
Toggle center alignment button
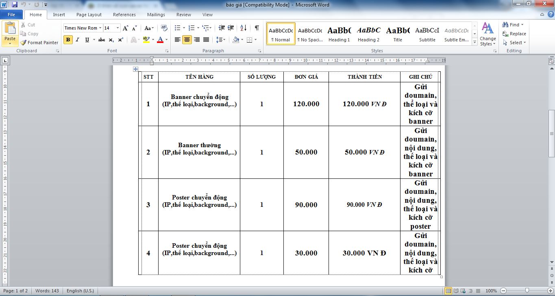(x=187, y=40)
